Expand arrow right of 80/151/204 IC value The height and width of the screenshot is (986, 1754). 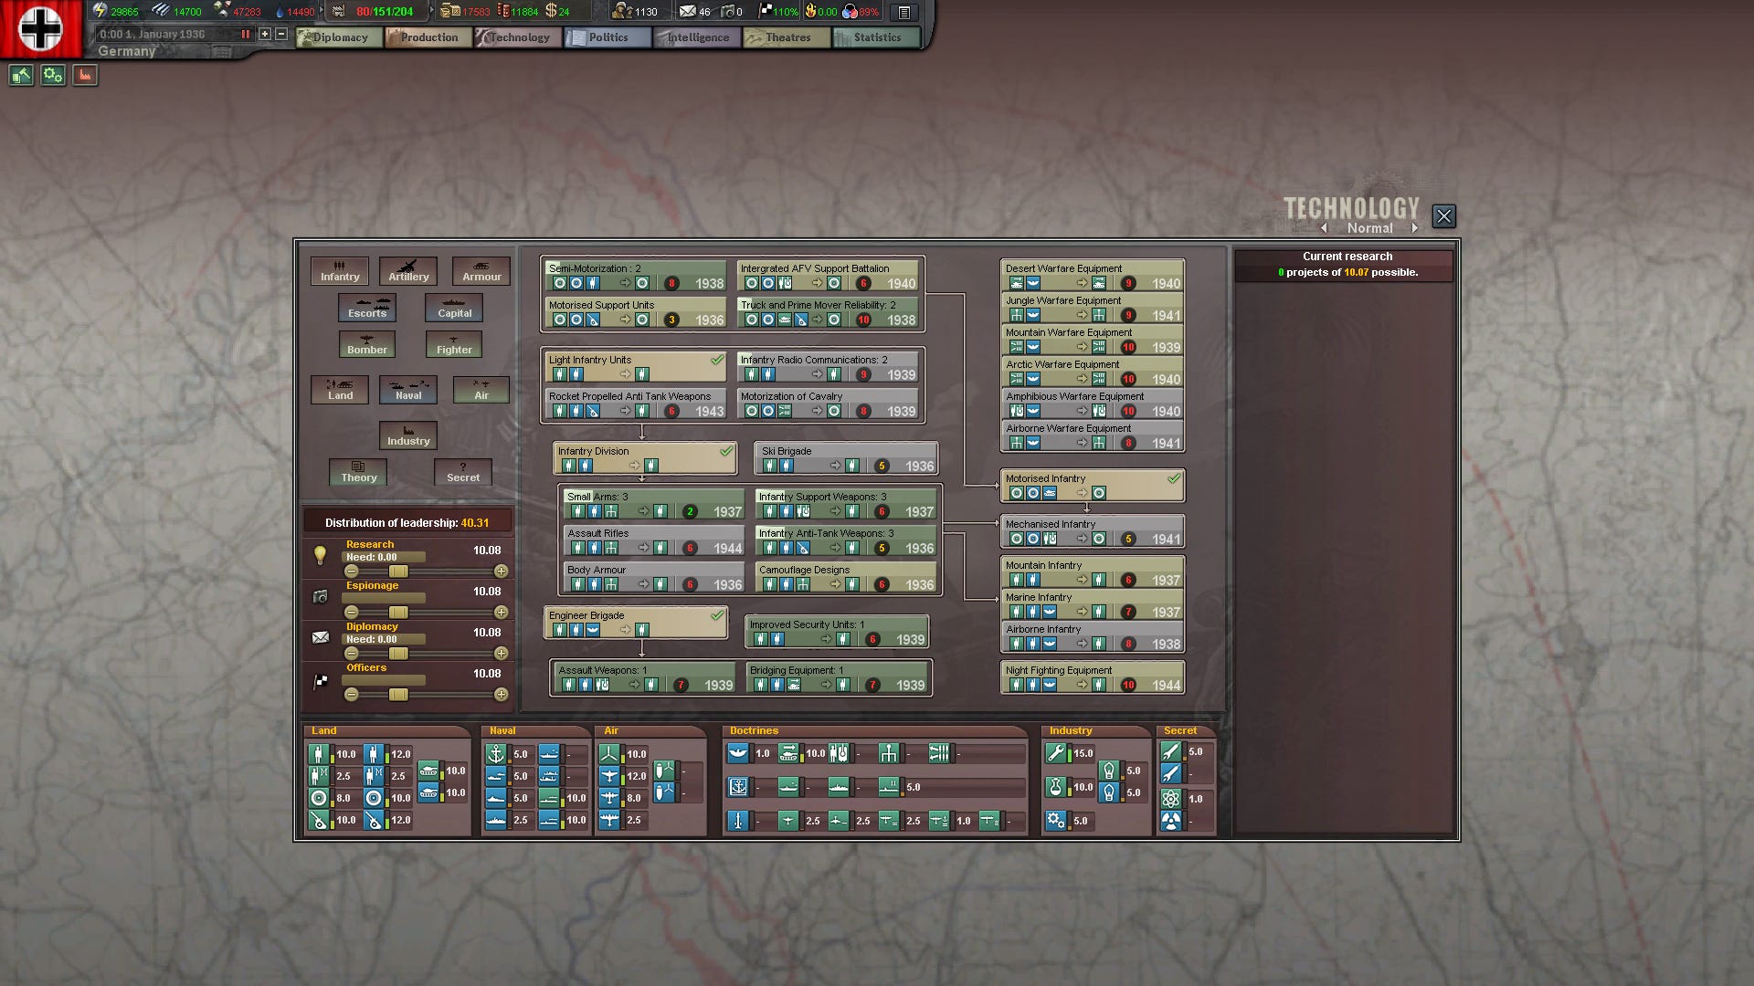point(431,12)
